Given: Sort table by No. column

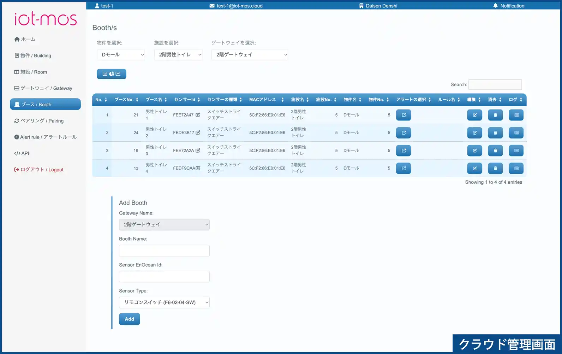Looking at the screenshot, I should pyautogui.click(x=101, y=100).
